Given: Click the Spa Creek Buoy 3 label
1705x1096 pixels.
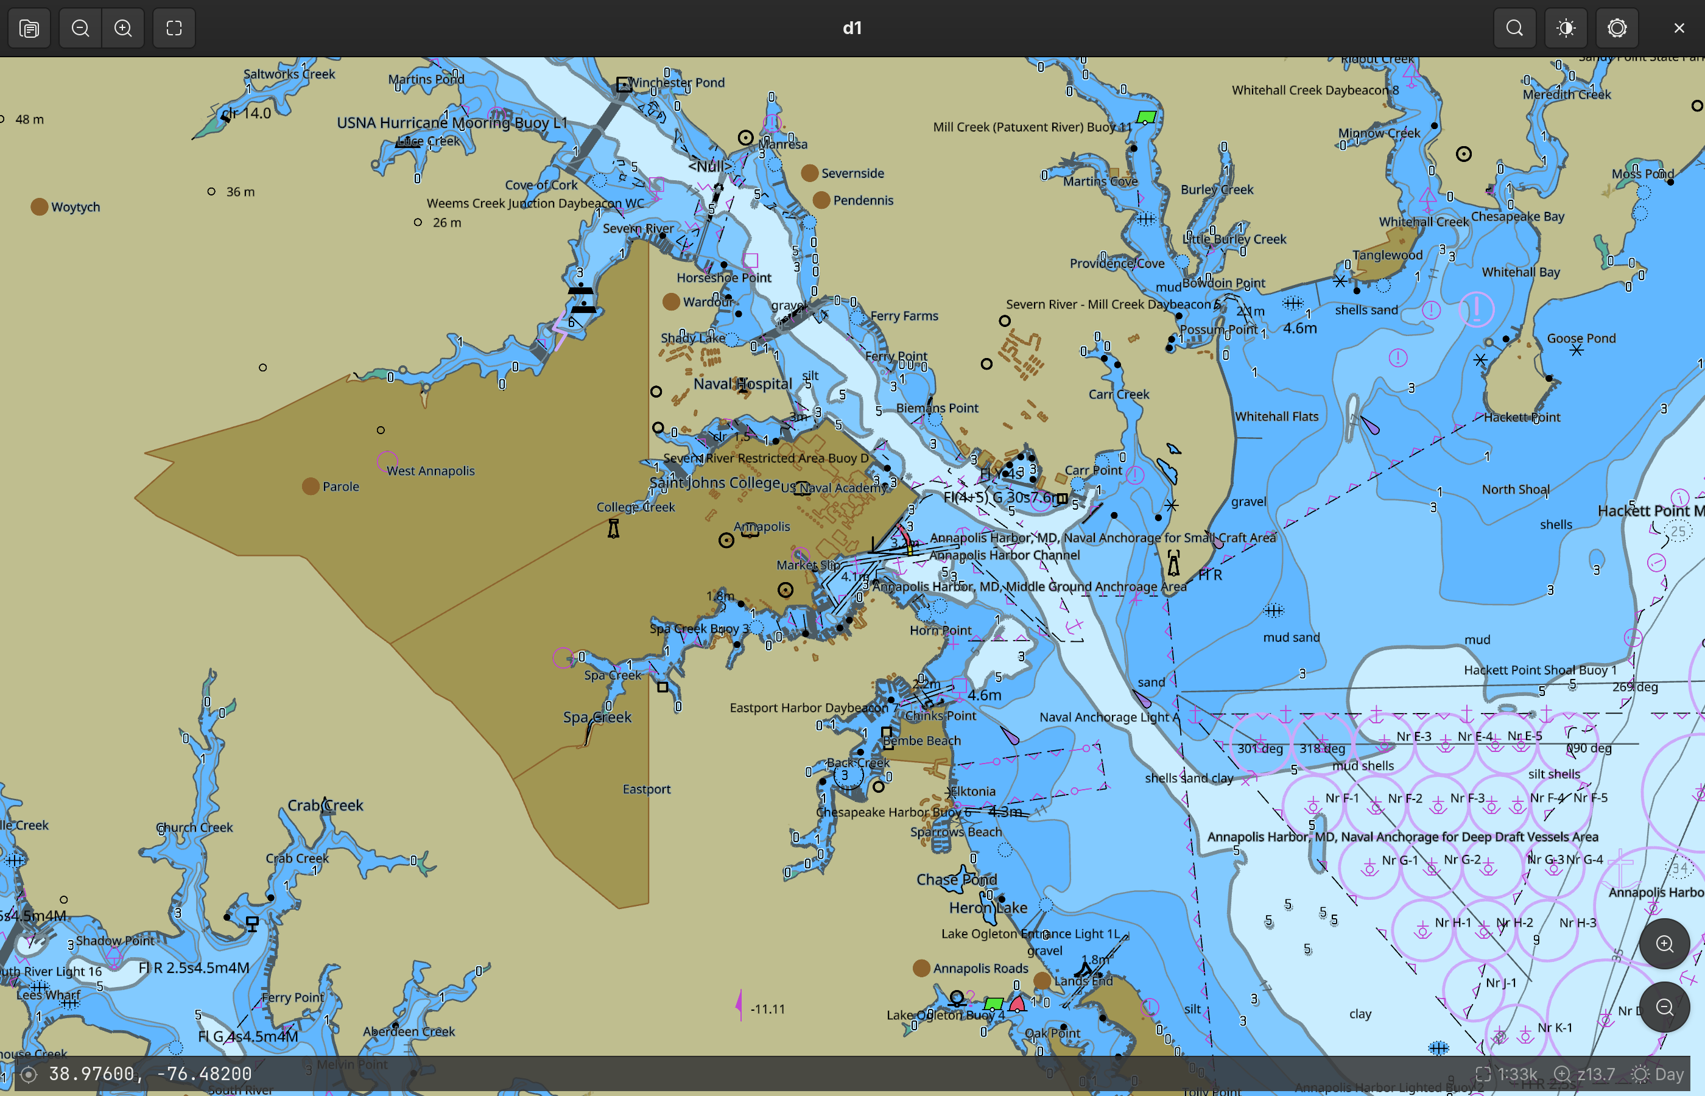Looking at the screenshot, I should coord(700,628).
